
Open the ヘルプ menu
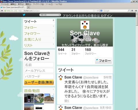(x=58, y=4)
